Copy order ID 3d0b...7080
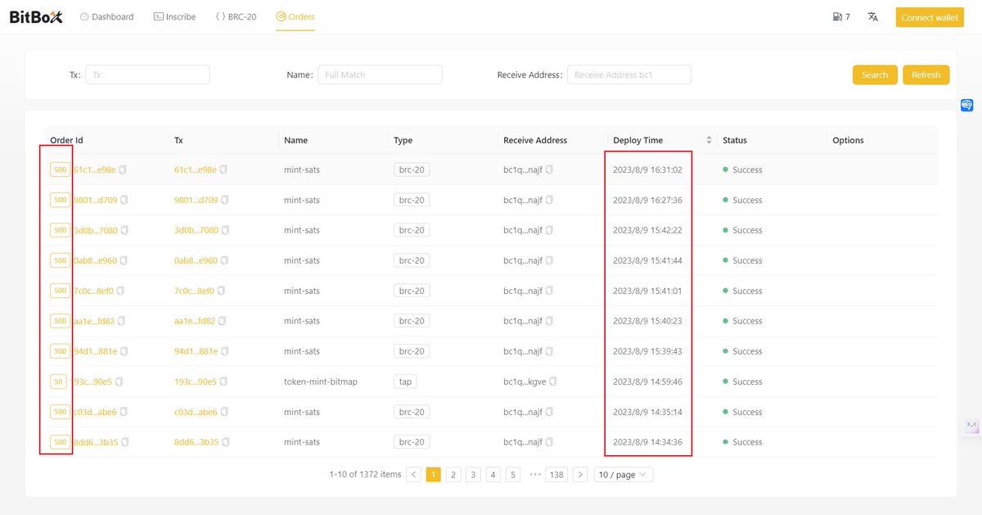This screenshot has width=982, height=515. point(124,231)
